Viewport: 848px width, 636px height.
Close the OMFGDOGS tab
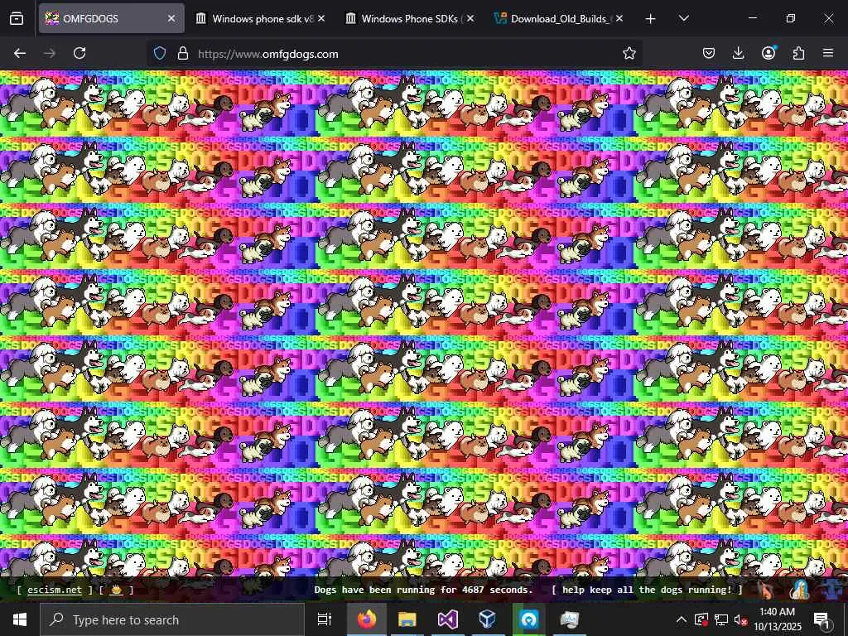(171, 18)
